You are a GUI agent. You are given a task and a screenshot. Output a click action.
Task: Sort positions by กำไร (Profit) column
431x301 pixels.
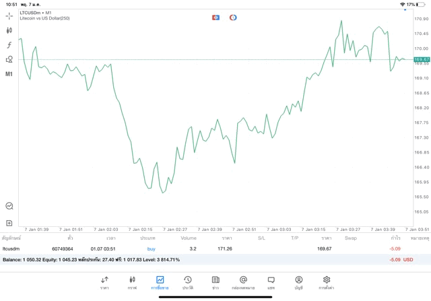pyautogui.click(x=396, y=238)
